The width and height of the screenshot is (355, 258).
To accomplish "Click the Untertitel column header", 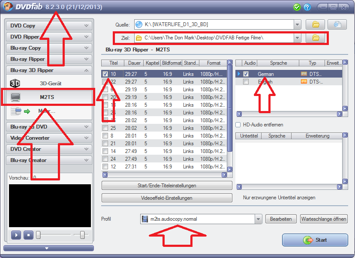I will (x=249, y=136).
